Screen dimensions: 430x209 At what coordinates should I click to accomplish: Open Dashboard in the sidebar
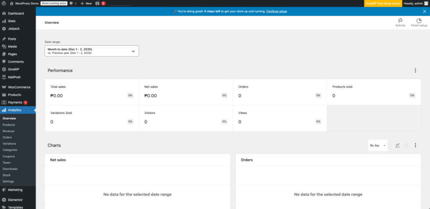(x=18, y=13)
